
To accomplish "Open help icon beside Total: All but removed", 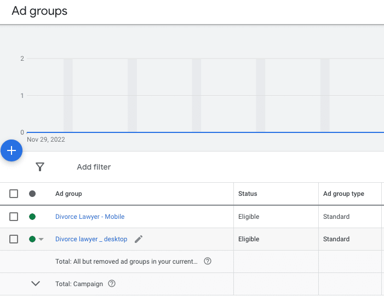I will pyautogui.click(x=208, y=261).
